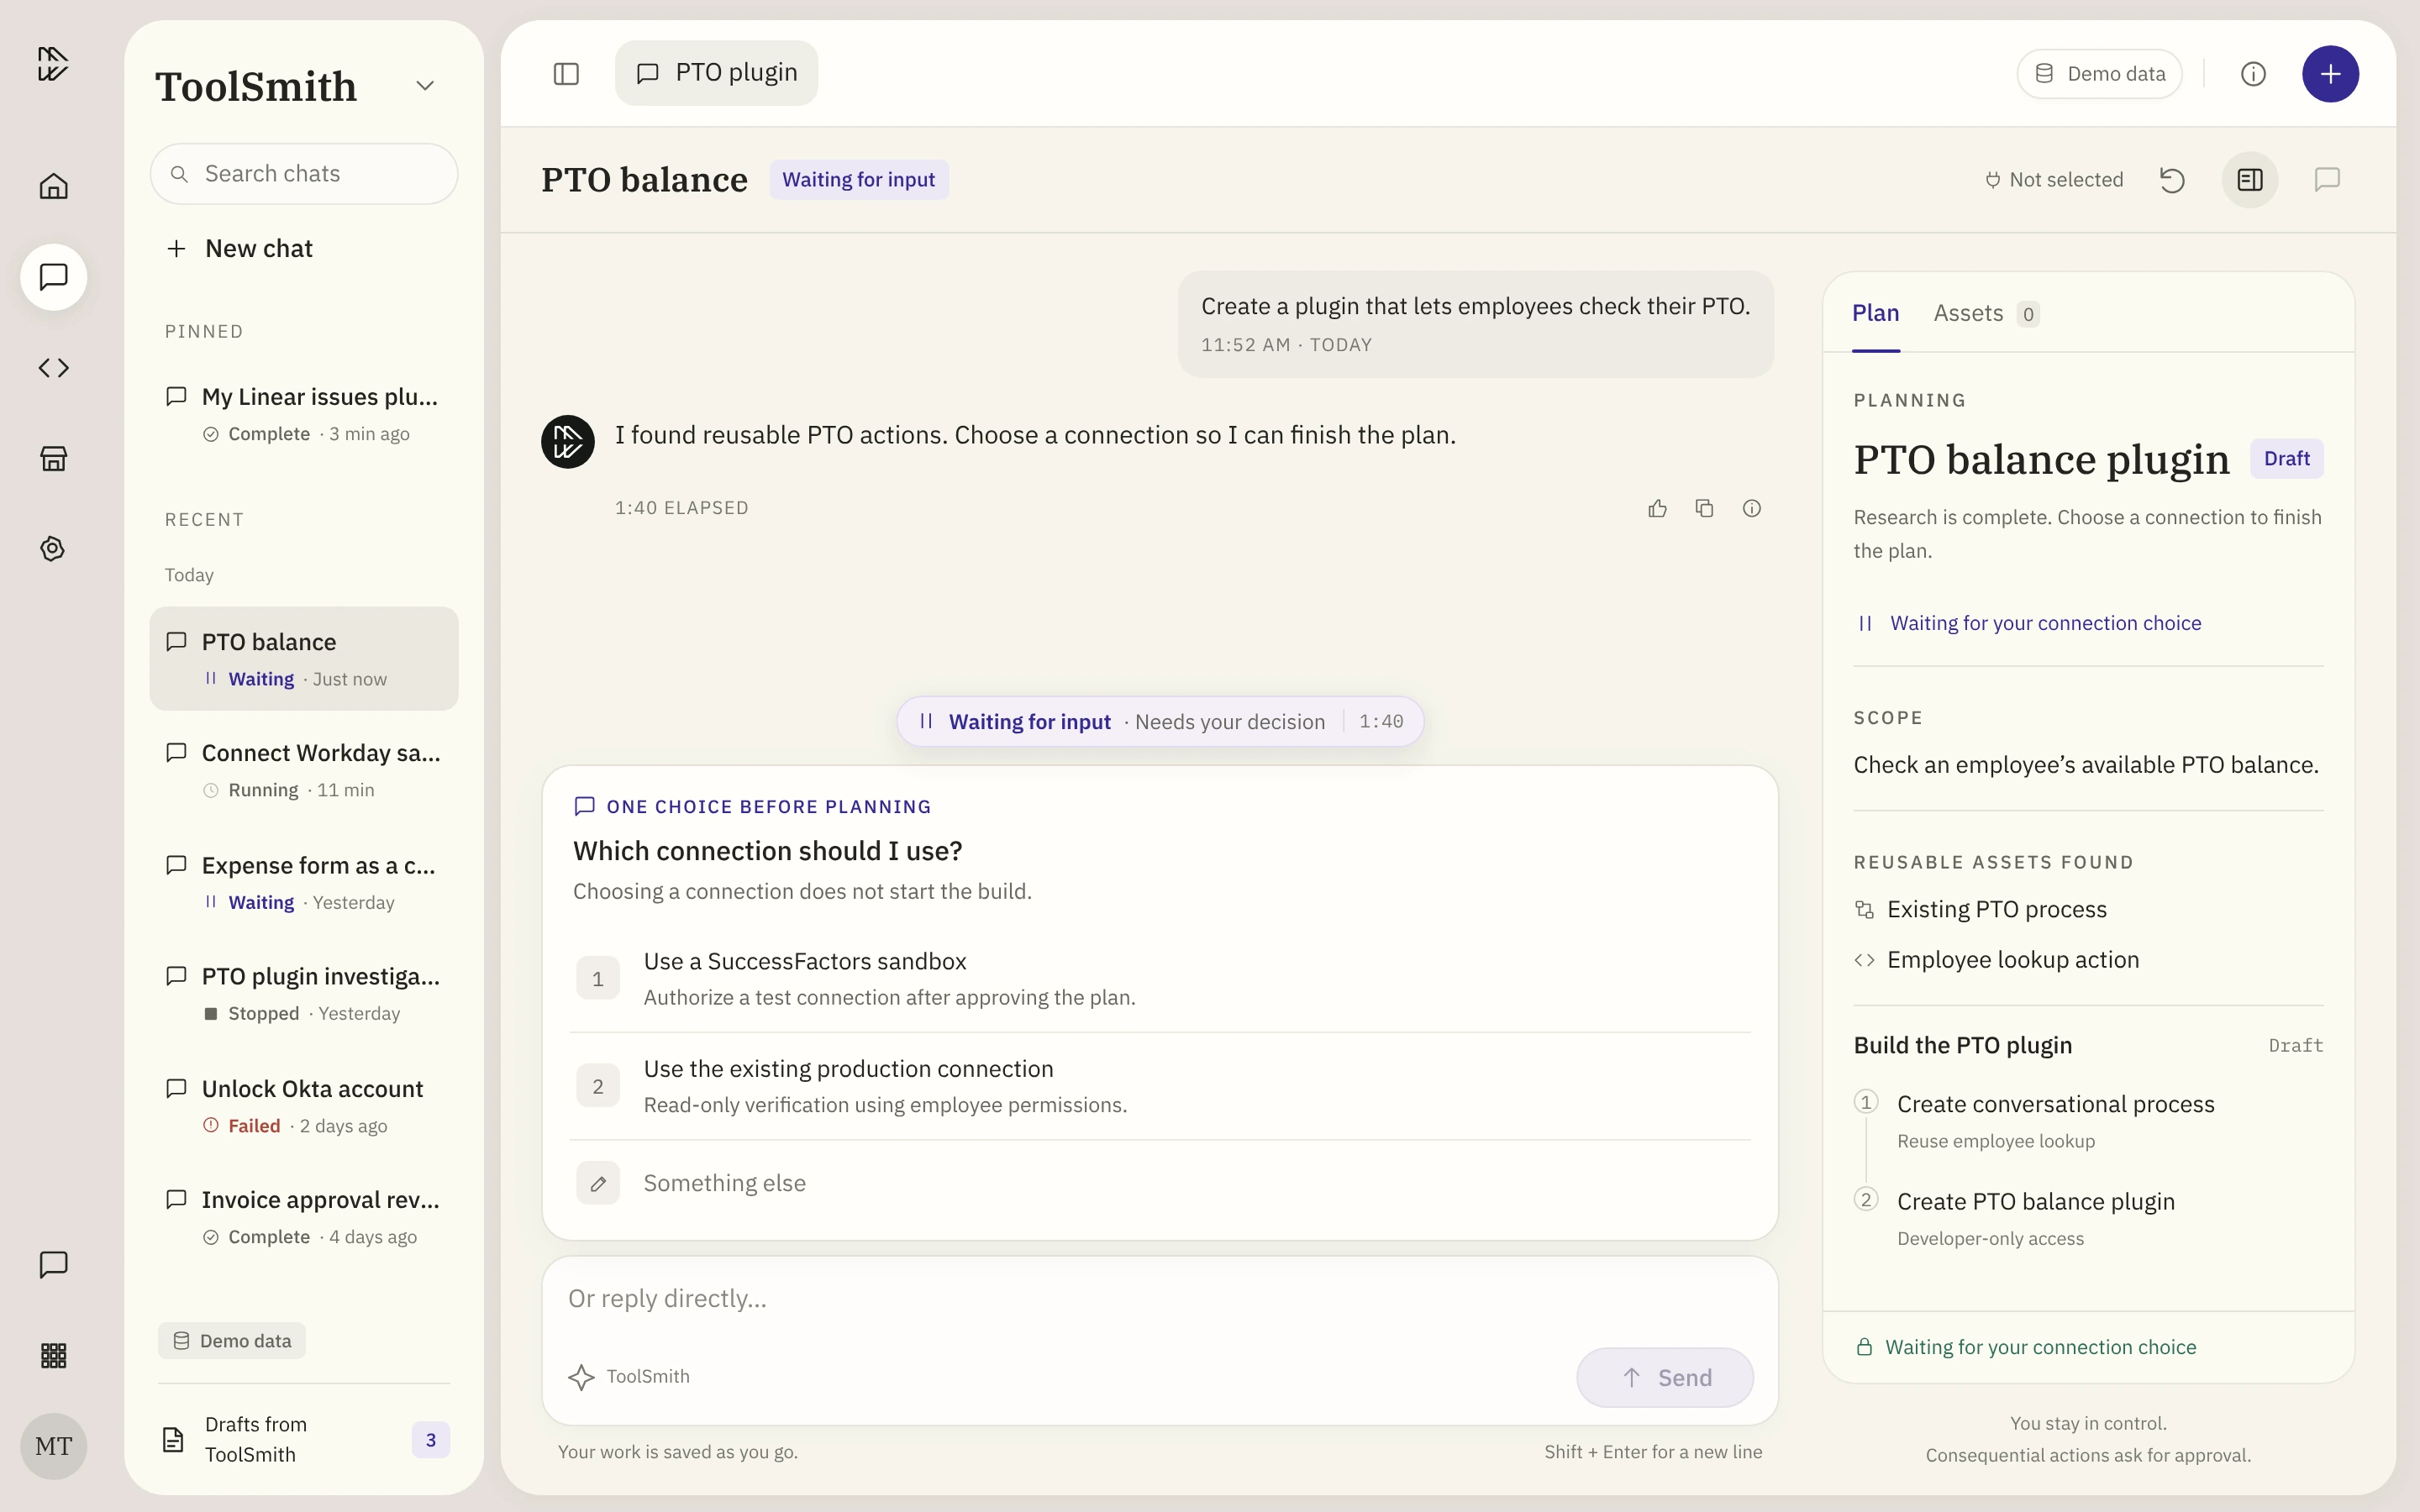Open the settings gear icon in left rail

pos(53,549)
